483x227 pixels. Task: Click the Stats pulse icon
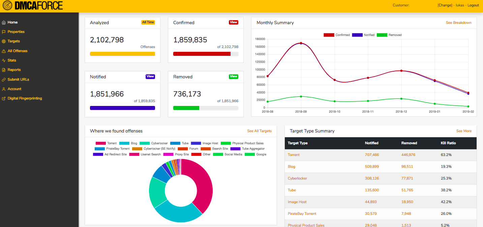coord(4,61)
